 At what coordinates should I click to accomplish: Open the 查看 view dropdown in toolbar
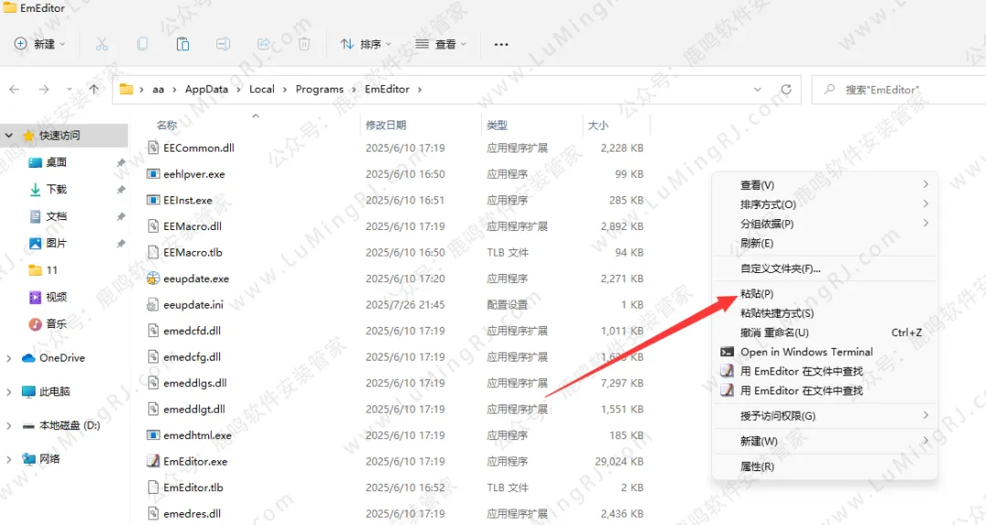(x=440, y=44)
